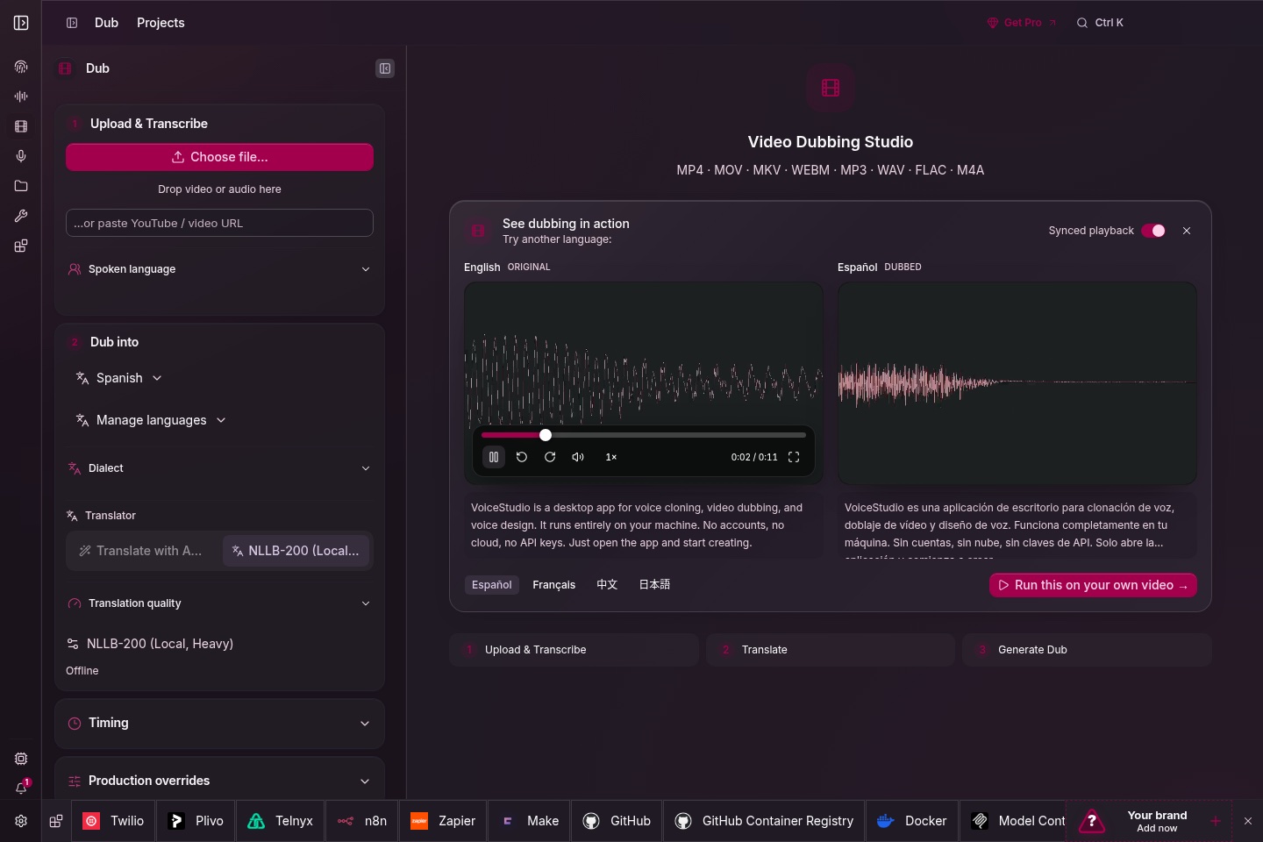Expand the Dialect section
This screenshot has height=842, width=1263.
pyautogui.click(x=219, y=468)
